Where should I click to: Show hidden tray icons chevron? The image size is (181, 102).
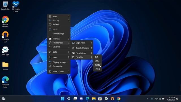pyautogui.click(x=147, y=99)
